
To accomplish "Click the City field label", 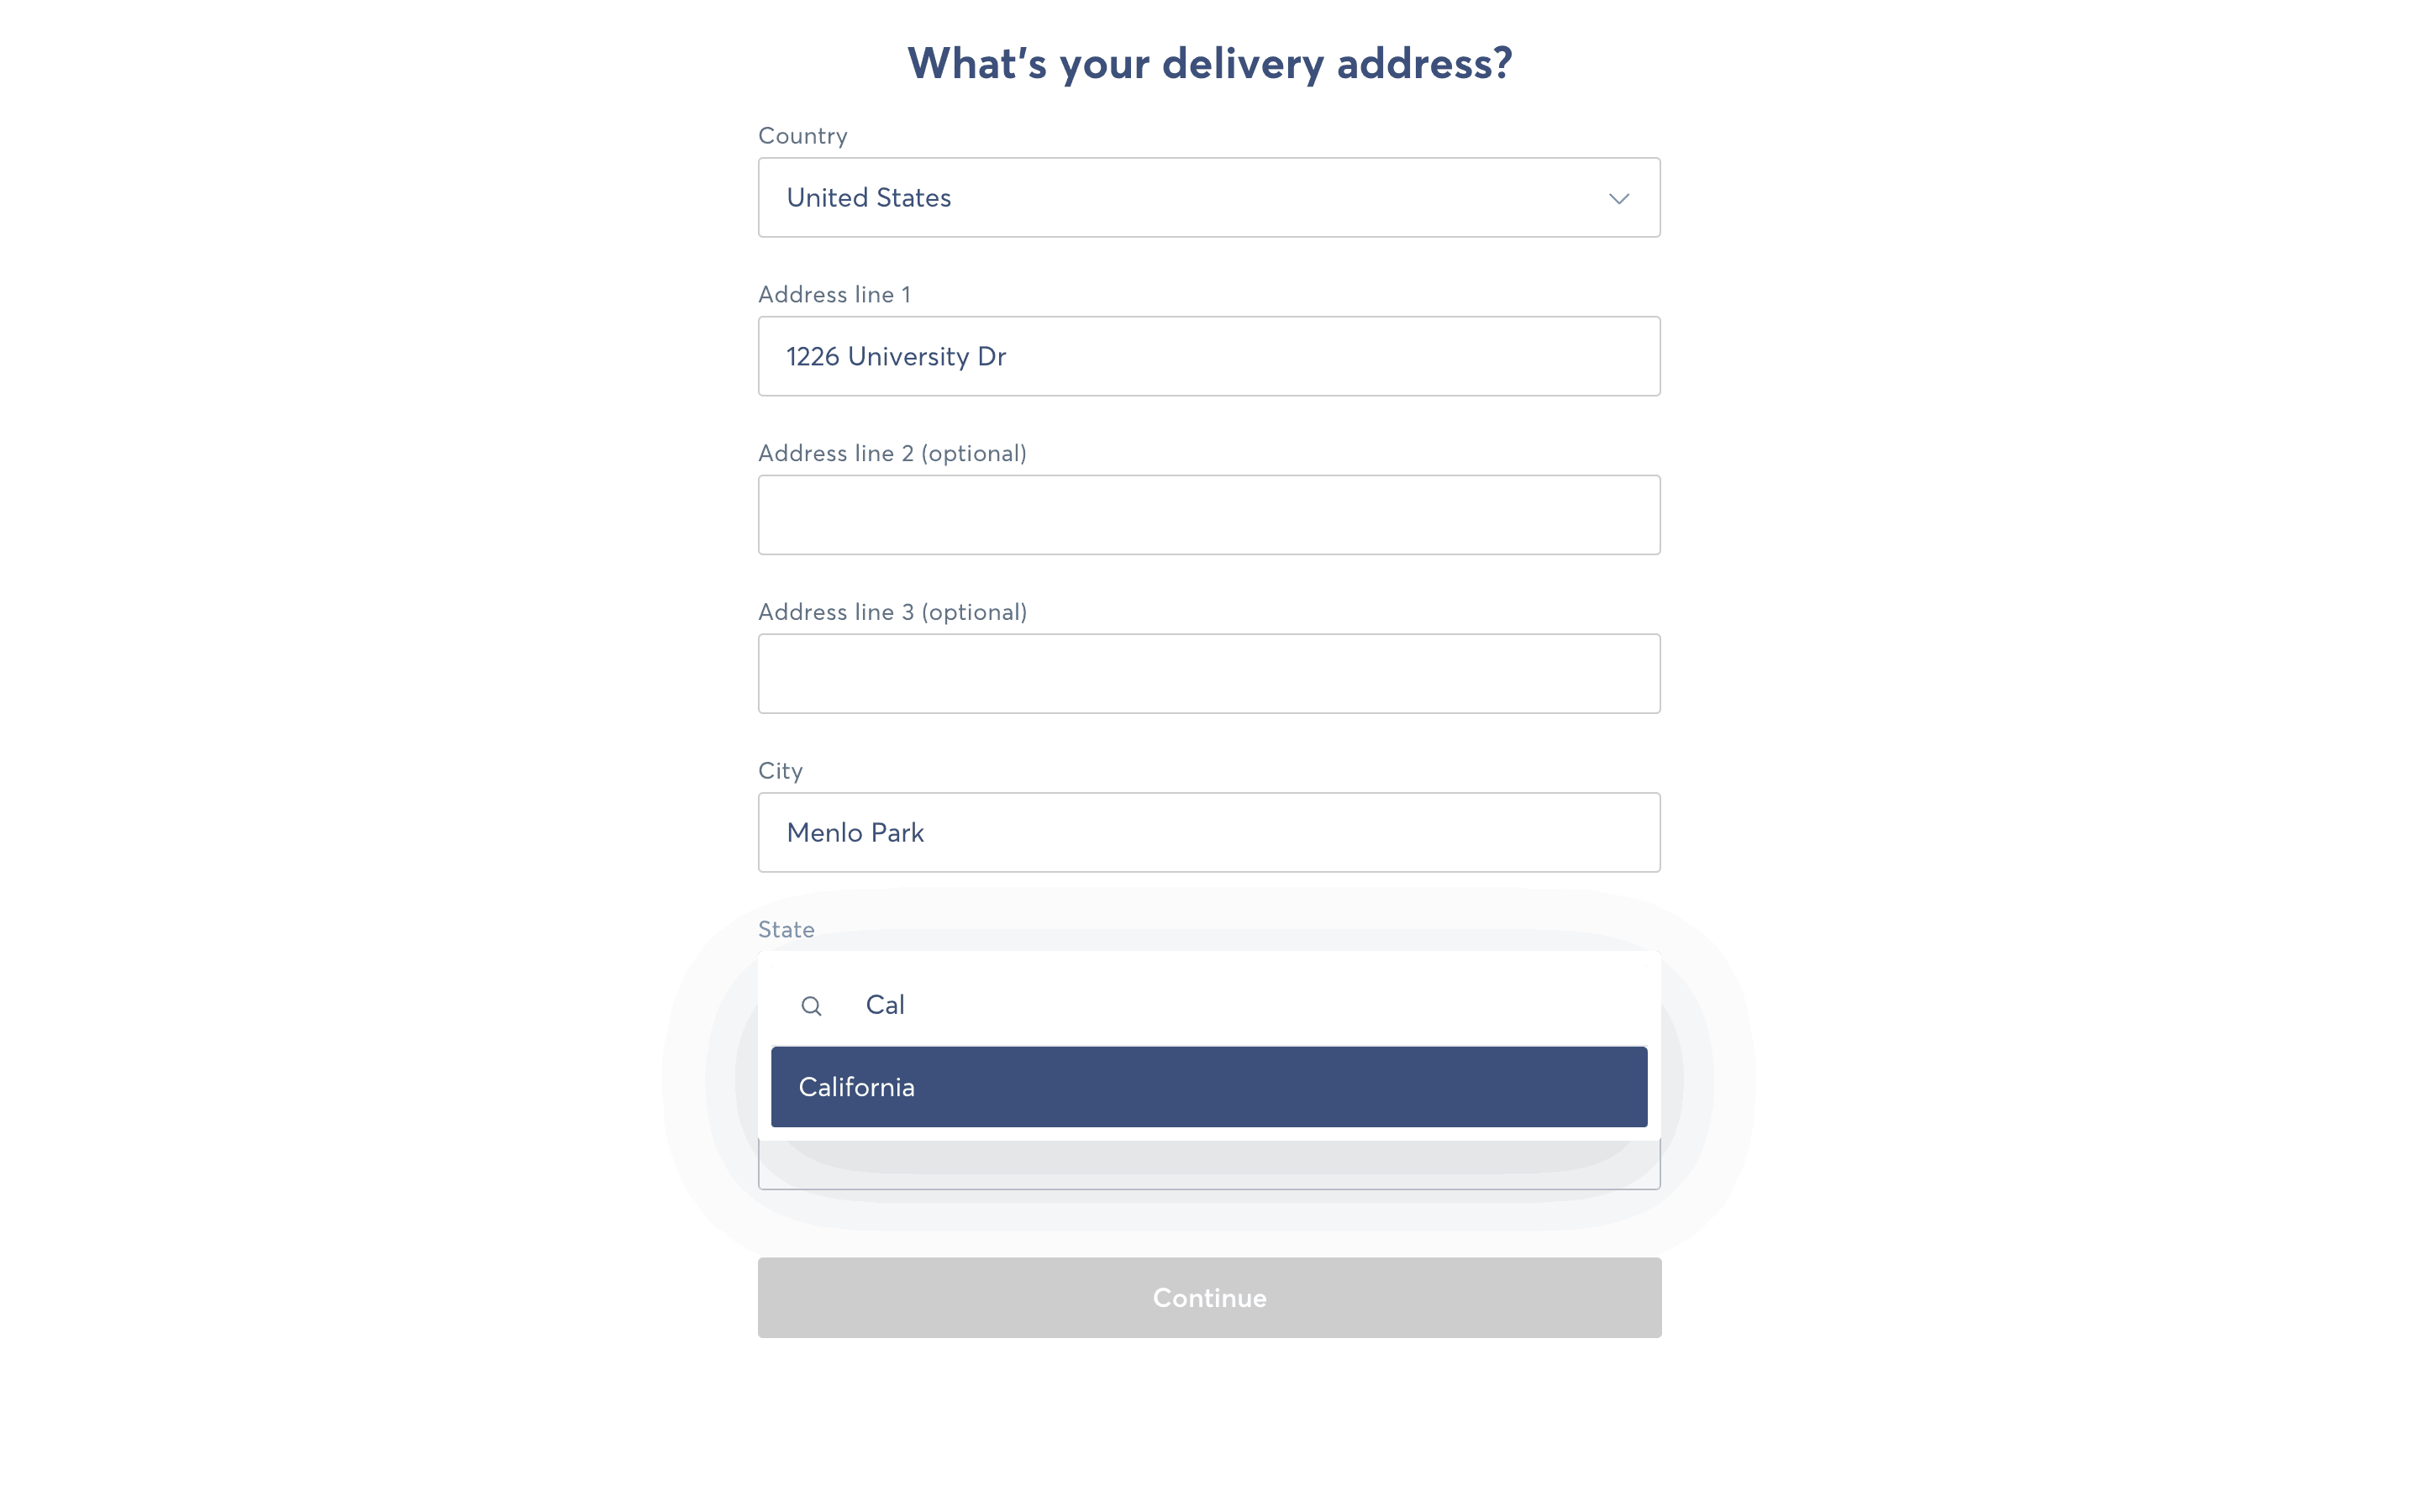I will tap(780, 771).
